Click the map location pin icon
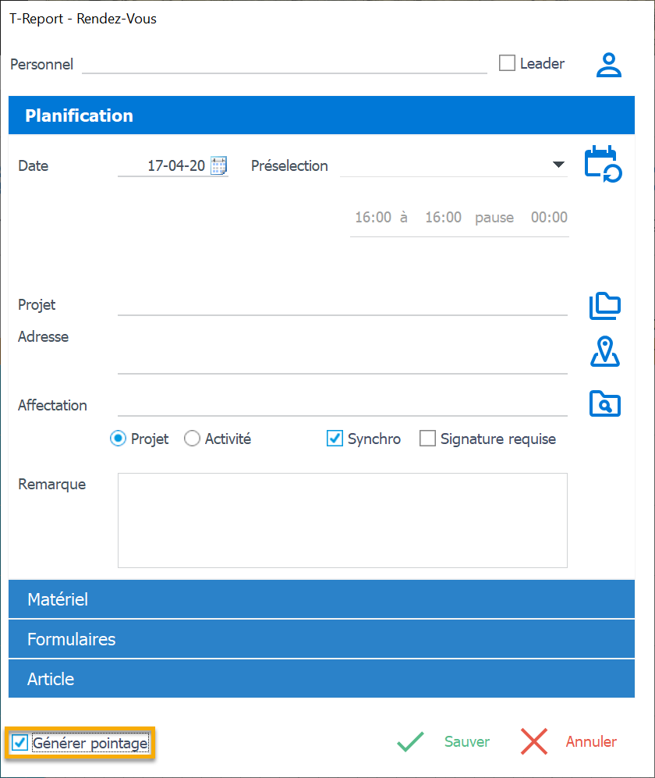Screen dimensions: 655x778 [604, 352]
